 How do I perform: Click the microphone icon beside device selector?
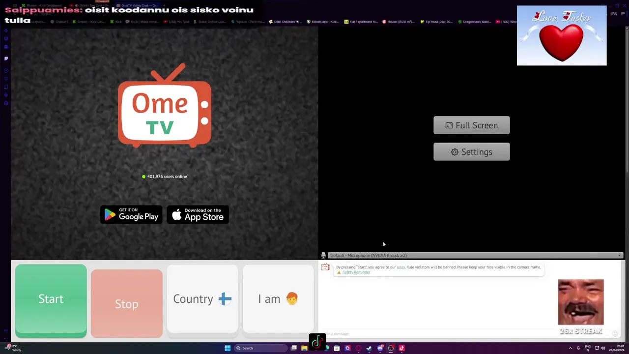click(x=323, y=255)
